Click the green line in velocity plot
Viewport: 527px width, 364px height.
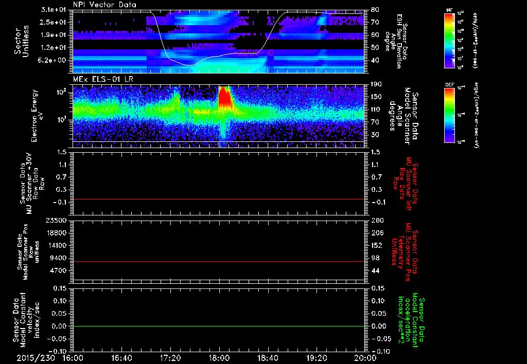219,326
